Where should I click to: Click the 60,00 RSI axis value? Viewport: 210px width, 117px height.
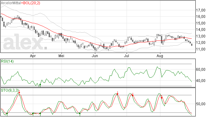pos(201,70)
